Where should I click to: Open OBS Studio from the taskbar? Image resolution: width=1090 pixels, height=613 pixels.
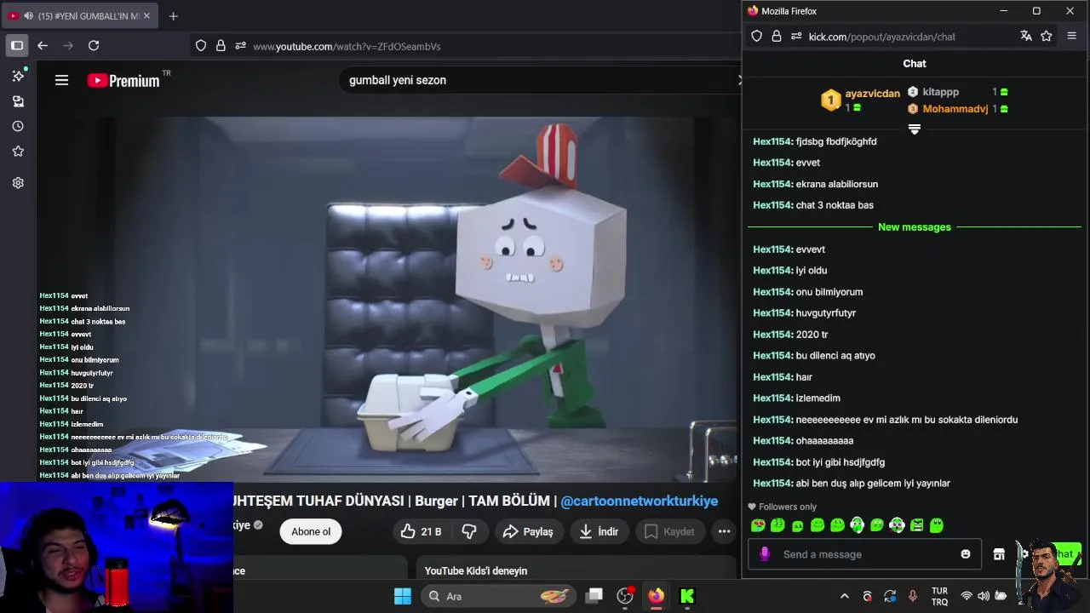click(625, 596)
